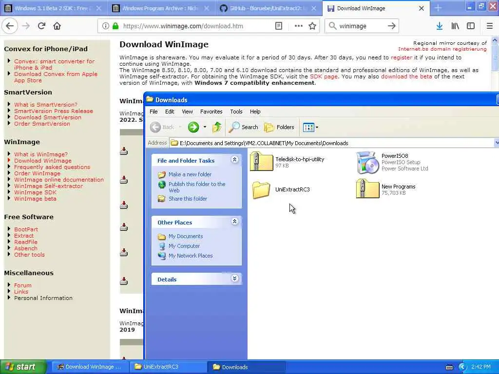Go to My Documents in Other Places

pyautogui.click(x=186, y=236)
